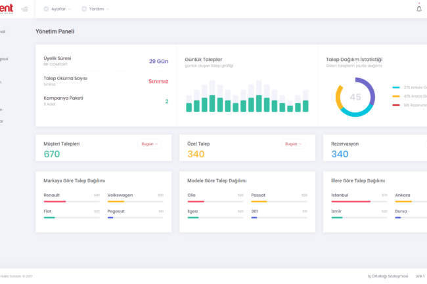Click the notification bell icon
The height and width of the screenshot is (284, 427).
coord(419,9)
